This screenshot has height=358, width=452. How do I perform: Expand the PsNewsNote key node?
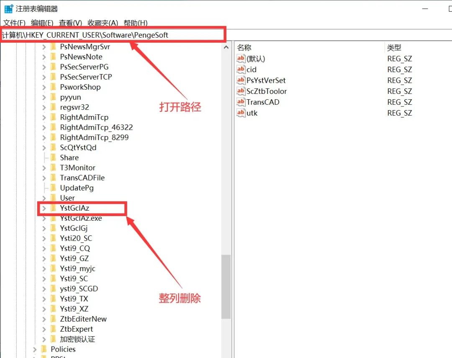point(44,57)
